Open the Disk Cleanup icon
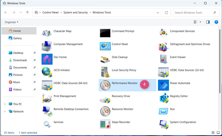Image resolution: width=222 pixels, height=136 pixels. 105,60
